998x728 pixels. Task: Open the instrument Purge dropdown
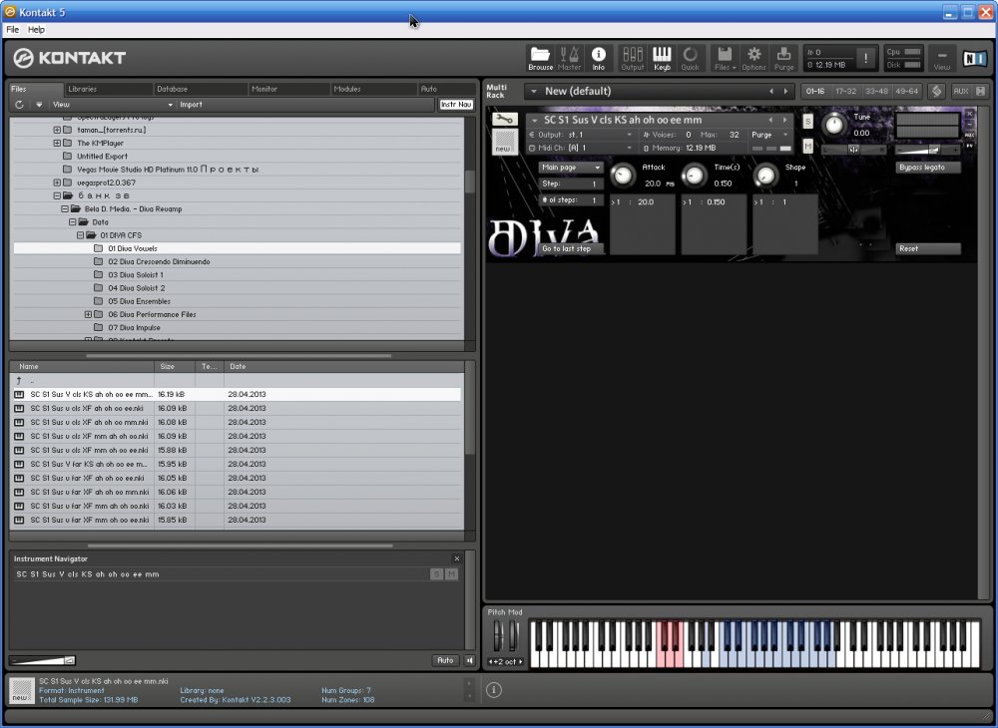[768, 135]
